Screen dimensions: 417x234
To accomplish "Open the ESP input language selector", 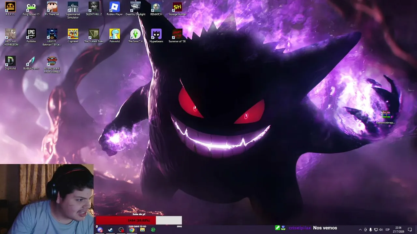I will coord(388,230).
